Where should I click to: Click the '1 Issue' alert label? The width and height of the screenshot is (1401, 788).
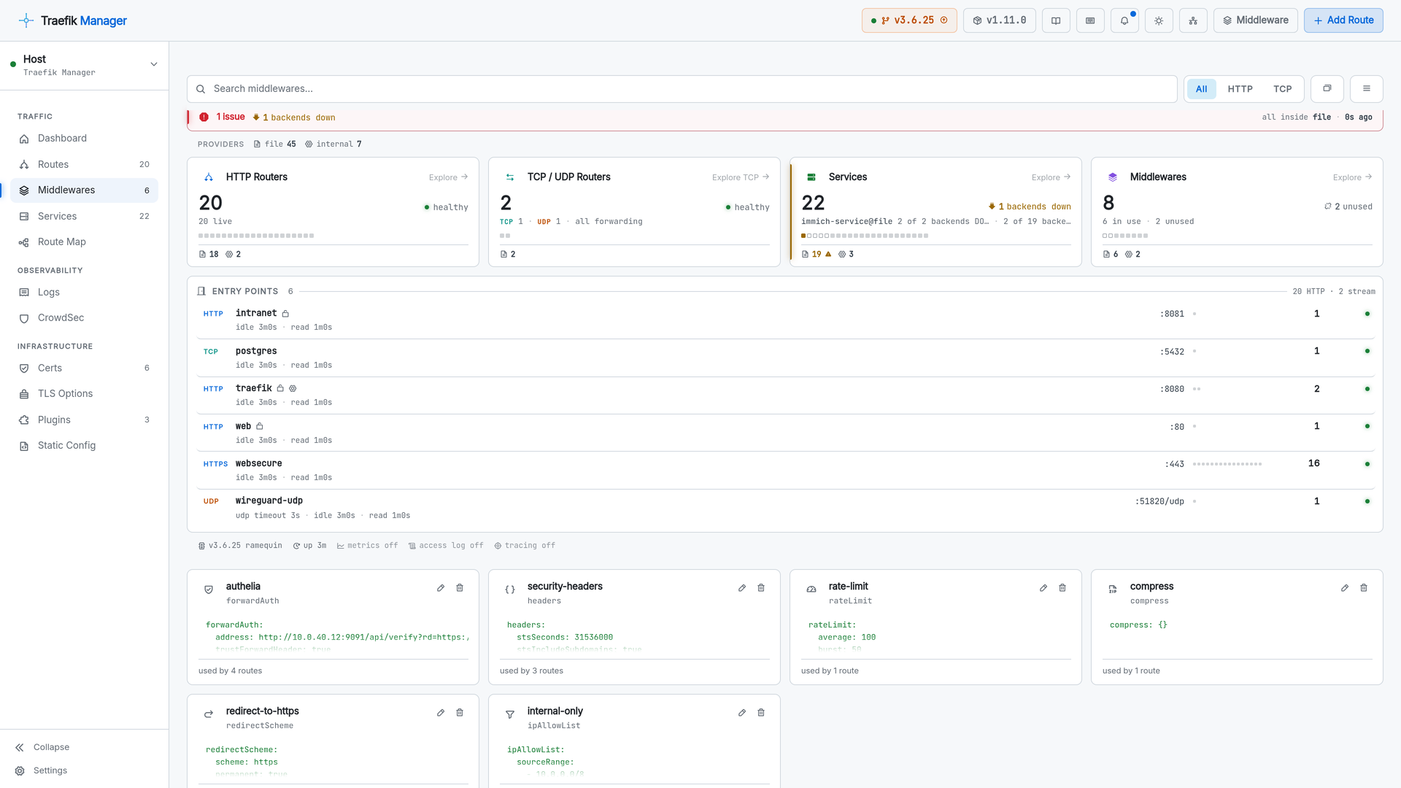pyautogui.click(x=231, y=117)
